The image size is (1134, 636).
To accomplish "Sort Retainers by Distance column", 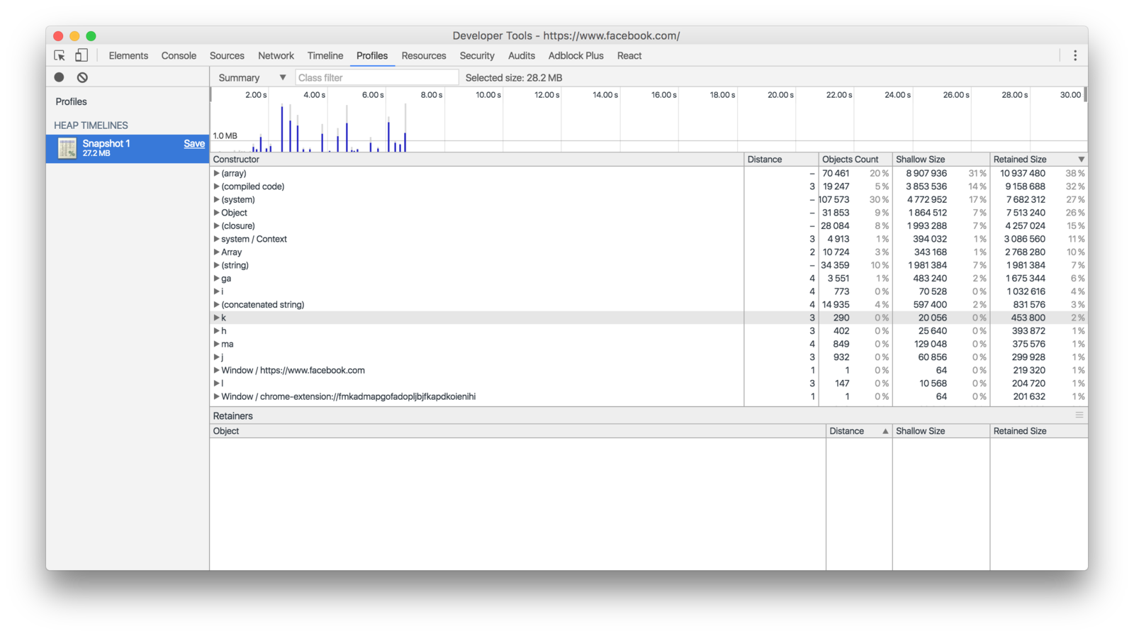I will 859,431.
